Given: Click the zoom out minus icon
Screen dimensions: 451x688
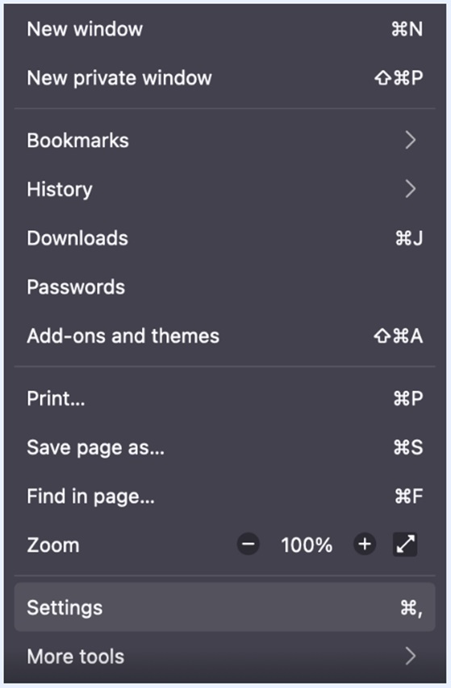Looking at the screenshot, I should coord(248,544).
